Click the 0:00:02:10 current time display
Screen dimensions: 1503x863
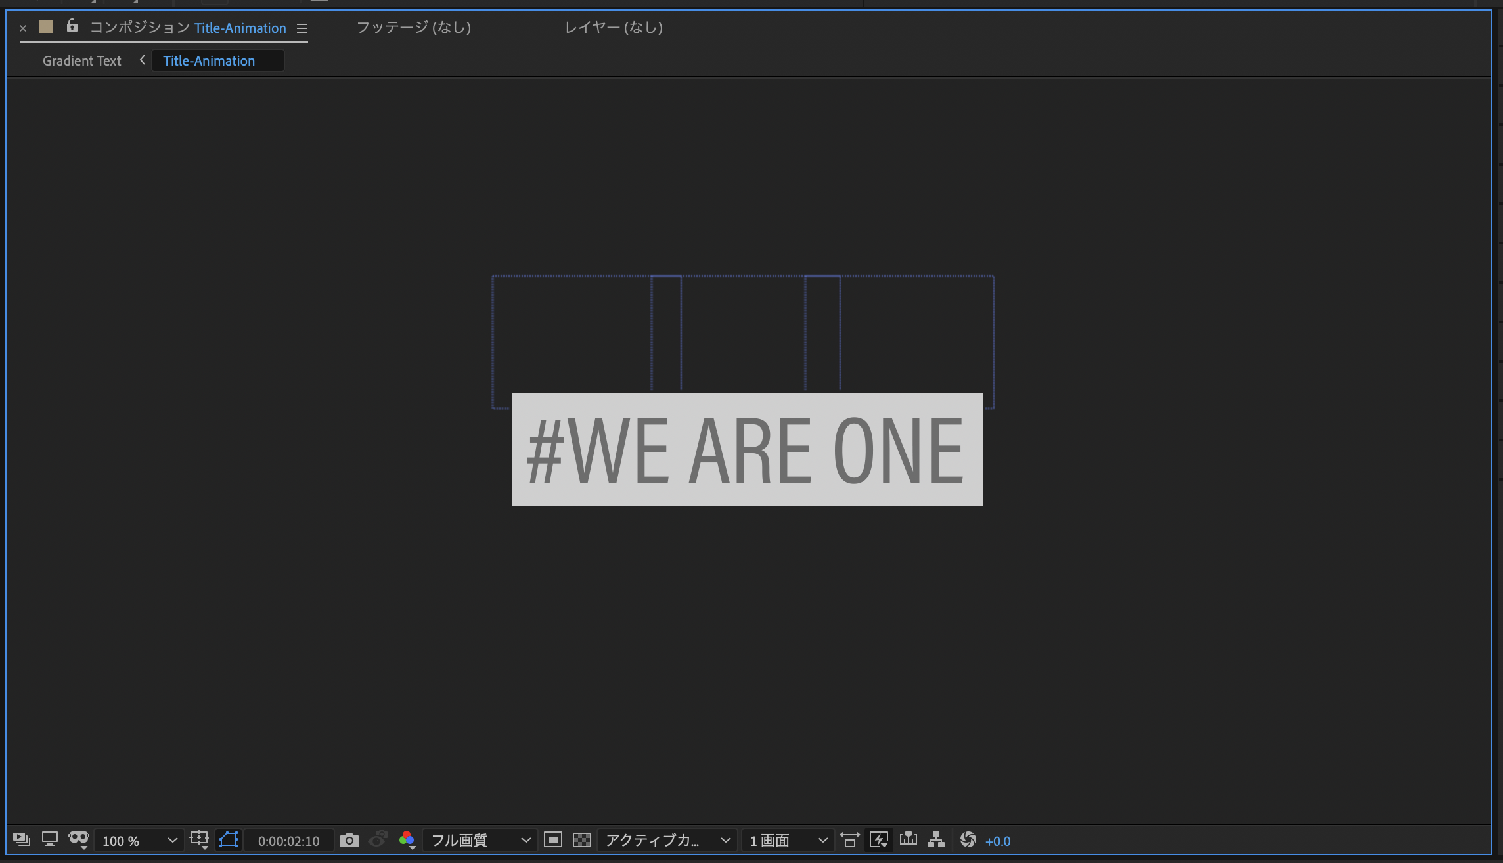pyautogui.click(x=288, y=841)
